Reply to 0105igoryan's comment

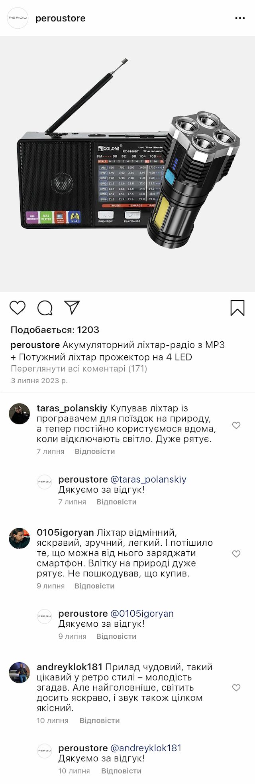click(x=94, y=586)
